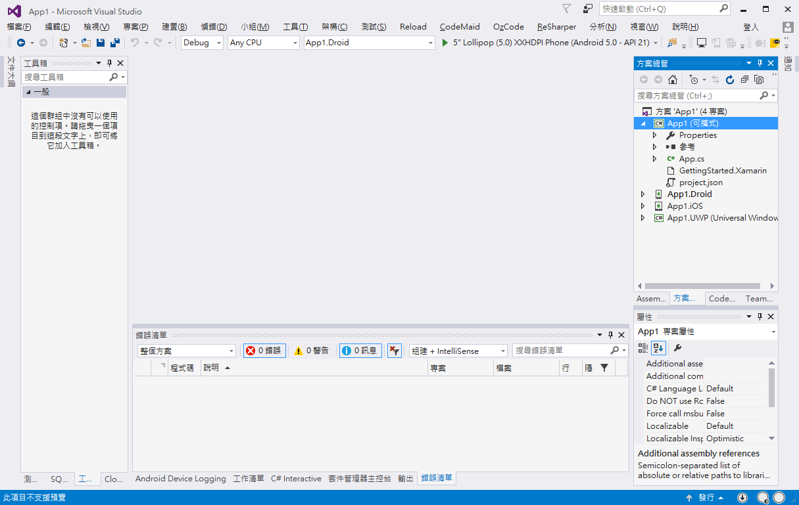Toggle the clear error list filter button
Screen dimensions: 799x505
394,351
